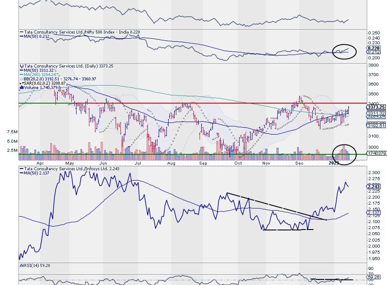Click the 3600 price axis label

pos(373,84)
